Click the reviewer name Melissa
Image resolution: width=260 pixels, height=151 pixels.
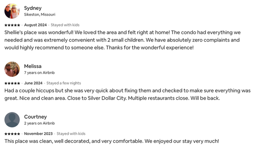[x=33, y=66]
